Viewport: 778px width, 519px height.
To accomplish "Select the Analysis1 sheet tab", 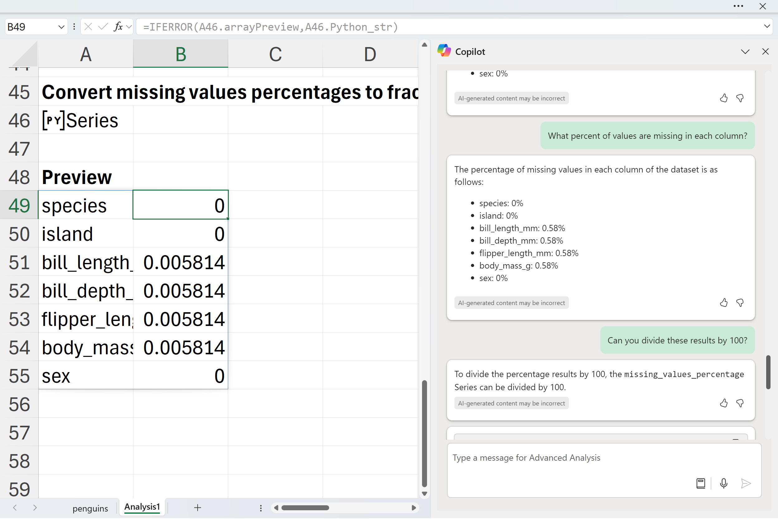I will coord(142,507).
